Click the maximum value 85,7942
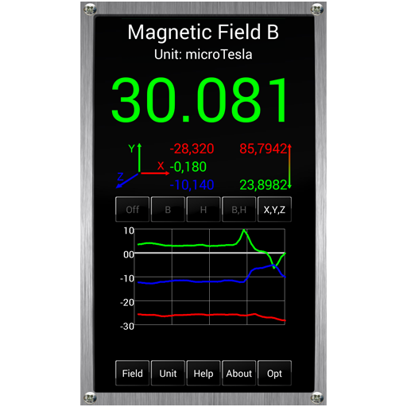407x407 pixels. 263,149
